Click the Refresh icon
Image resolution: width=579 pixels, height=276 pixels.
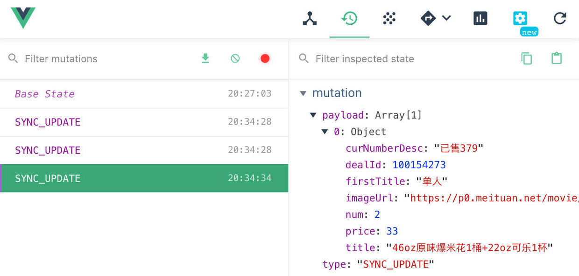[559, 19]
